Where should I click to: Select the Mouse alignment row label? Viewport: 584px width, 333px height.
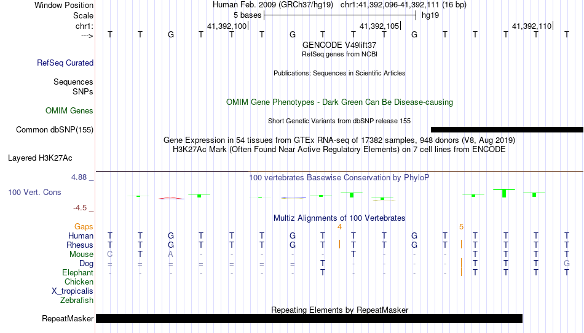(81, 255)
